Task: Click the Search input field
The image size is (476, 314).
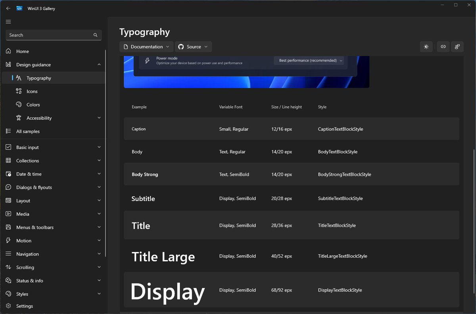Action: point(54,35)
